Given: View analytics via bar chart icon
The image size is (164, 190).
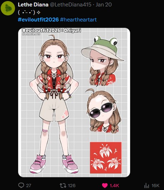Looking at the screenshot, I should [146, 185].
